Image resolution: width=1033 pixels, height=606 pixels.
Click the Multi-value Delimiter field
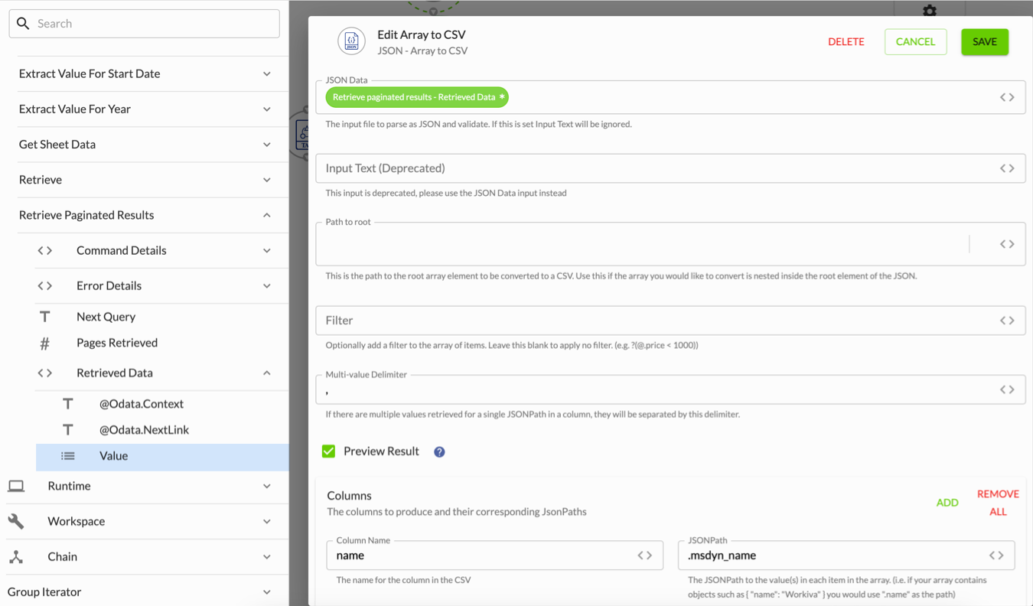[x=670, y=389]
